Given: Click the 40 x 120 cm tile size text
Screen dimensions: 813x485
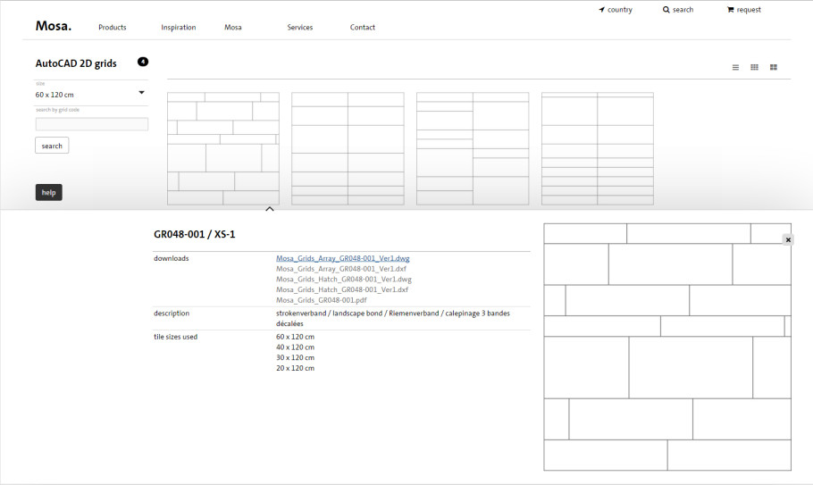Looking at the screenshot, I should point(295,347).
